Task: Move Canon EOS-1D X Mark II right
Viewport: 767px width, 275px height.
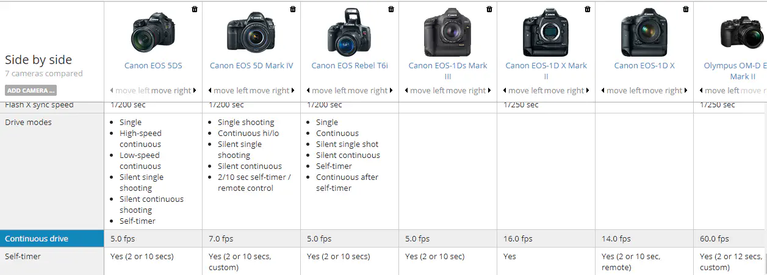Action: 566,91
